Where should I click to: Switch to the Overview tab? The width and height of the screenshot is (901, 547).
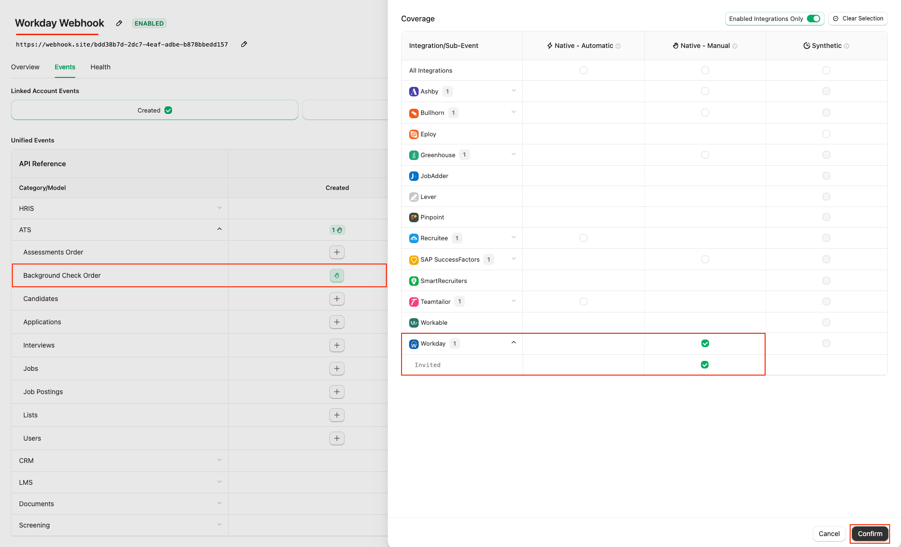click(25, 67)
